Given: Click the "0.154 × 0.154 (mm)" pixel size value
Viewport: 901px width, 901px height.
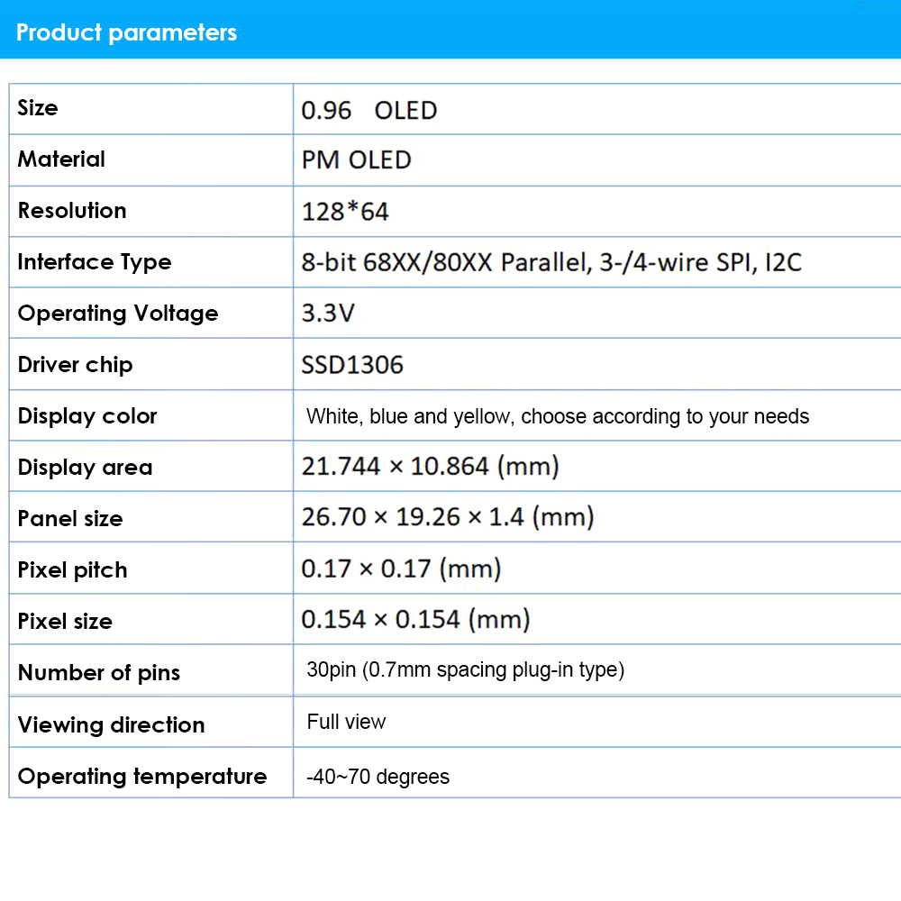Looking at the screenshot, I should pyautogui.click(x=415, y=620).
